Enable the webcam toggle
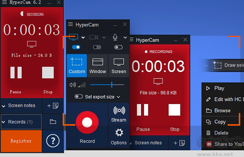Image resolution: width=244 pixels, height=157 pixels. point(97,47)
